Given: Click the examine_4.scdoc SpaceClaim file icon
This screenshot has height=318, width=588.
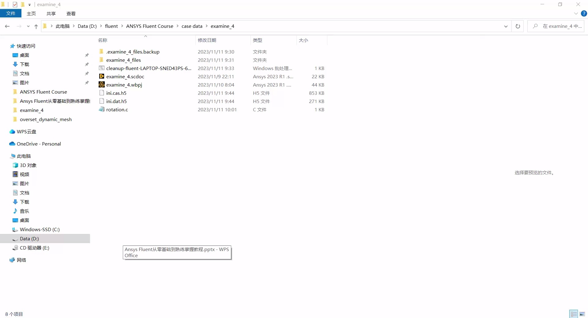Looking at the screenshot, I should click(102, 76).
